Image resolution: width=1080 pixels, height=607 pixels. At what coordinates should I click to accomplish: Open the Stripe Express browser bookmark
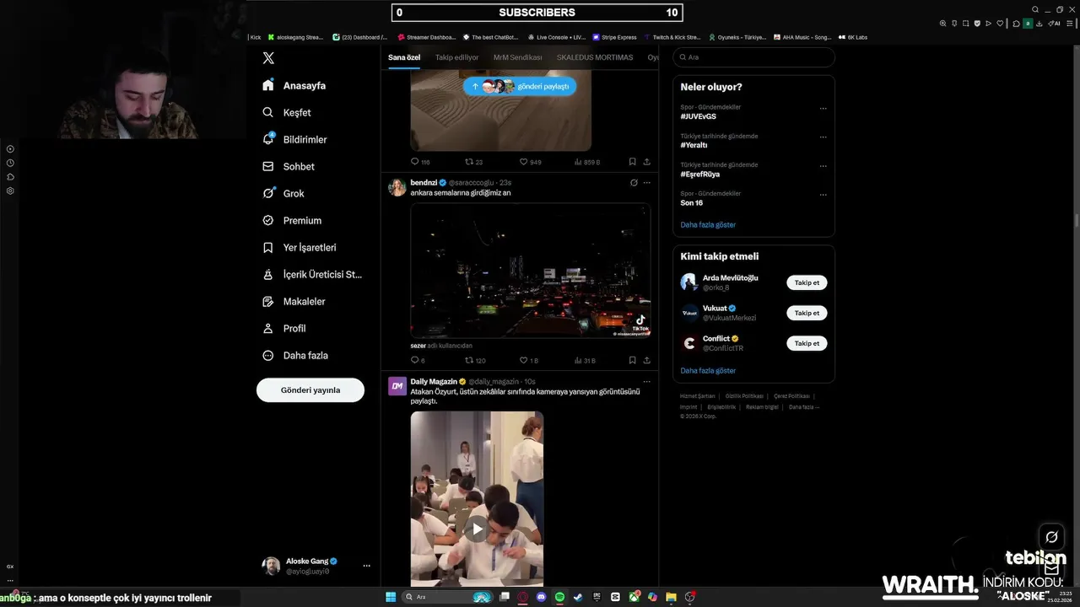tap(613, 37)
